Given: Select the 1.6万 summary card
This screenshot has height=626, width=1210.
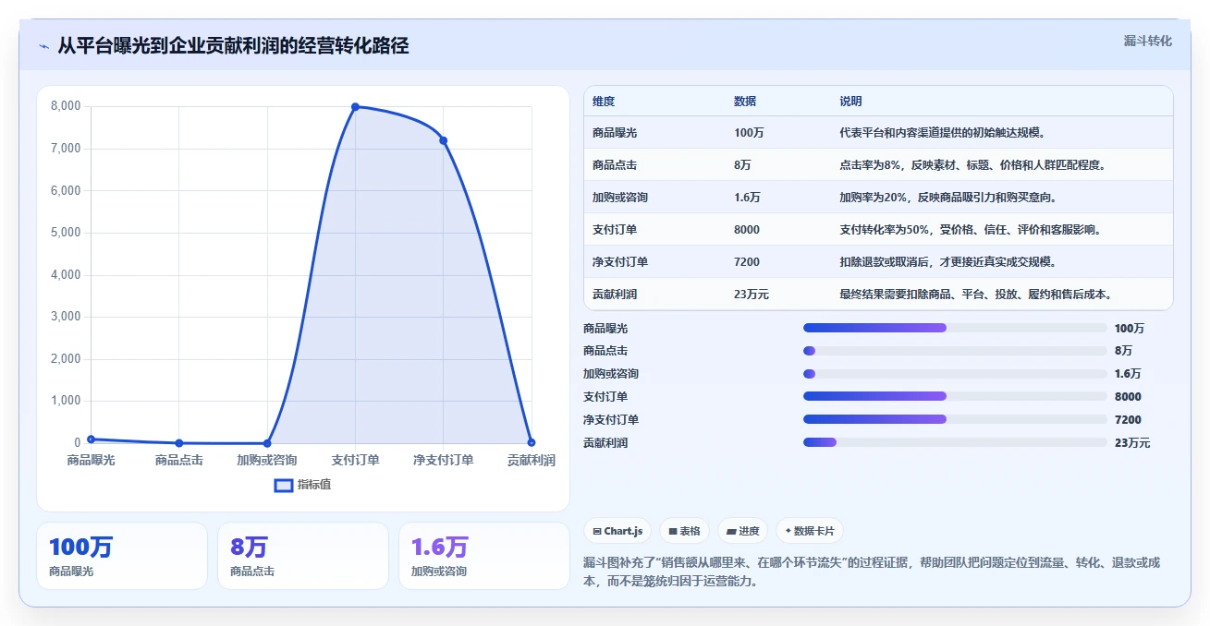Looking at the screenshot, I should point(484,556).
